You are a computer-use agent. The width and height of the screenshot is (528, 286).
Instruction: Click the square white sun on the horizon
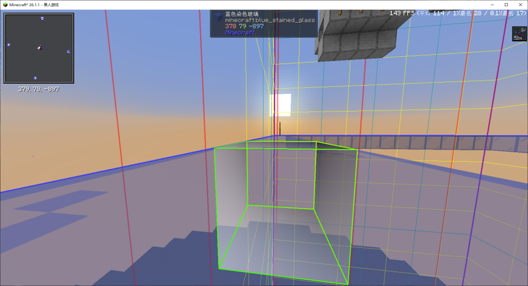(280, 105)
